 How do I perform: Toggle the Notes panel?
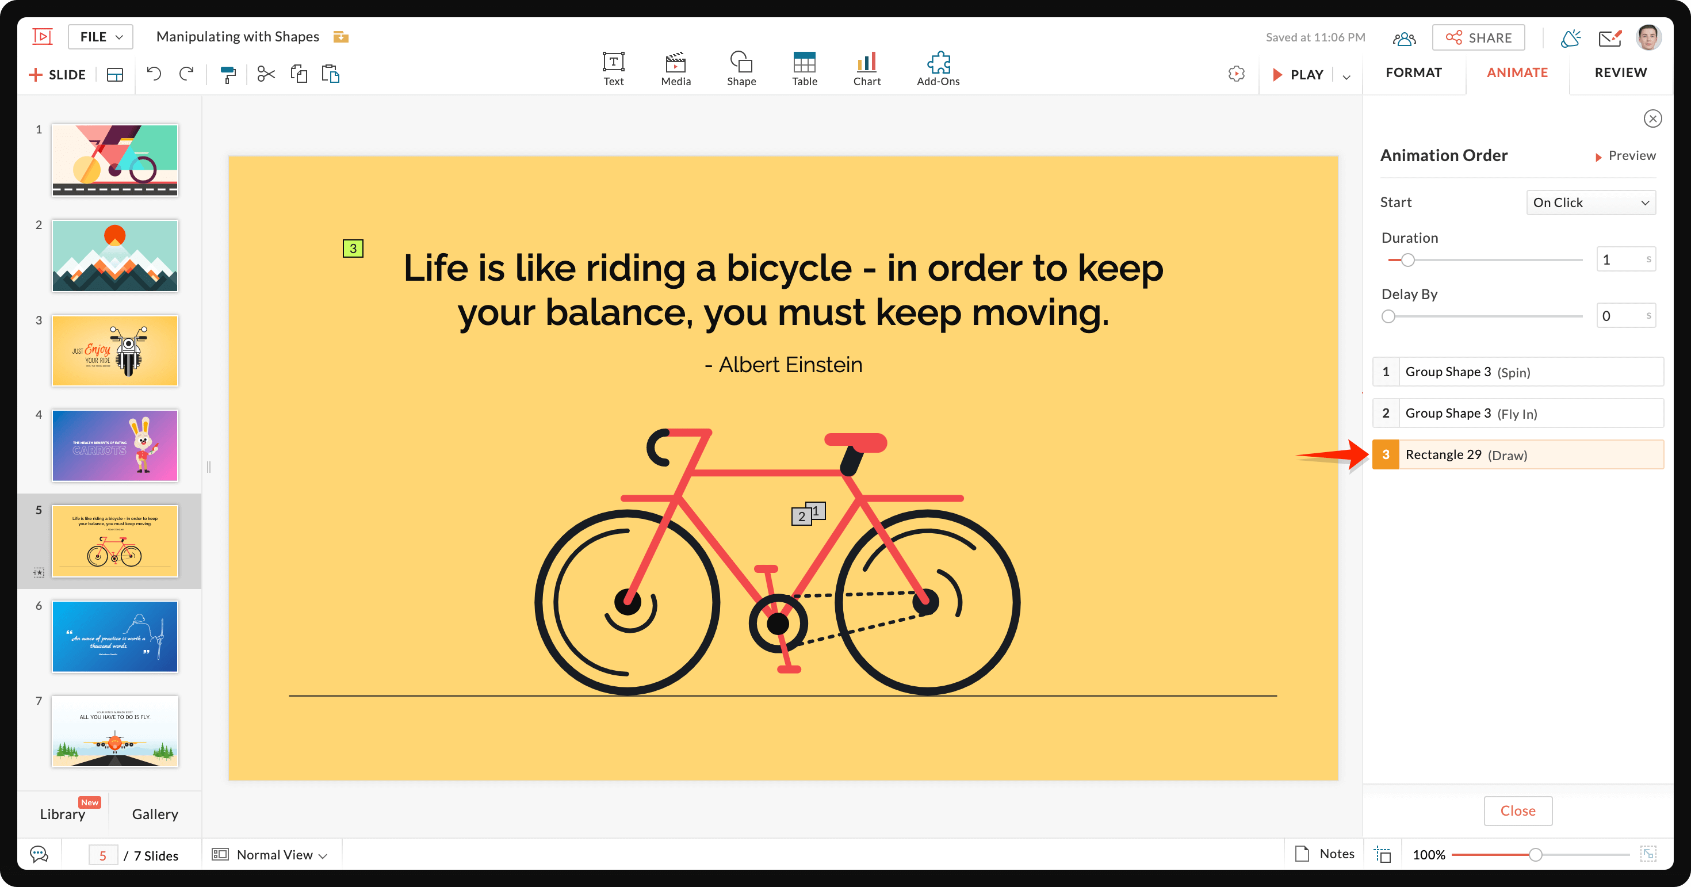pos(1324,854)
